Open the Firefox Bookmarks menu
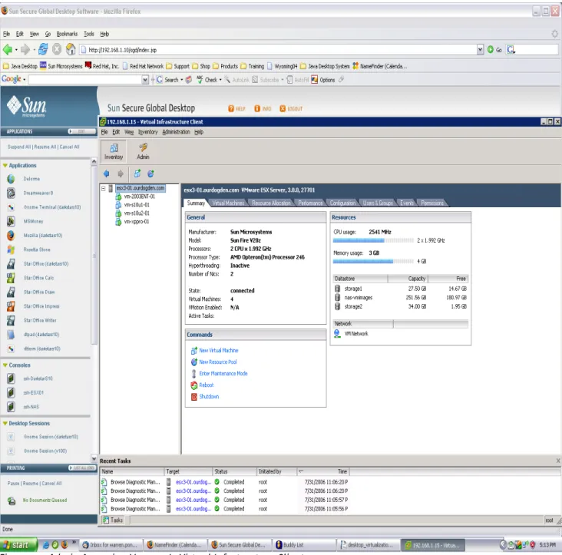The width and height of the screenshot is (562, 555). pos(67,34)
